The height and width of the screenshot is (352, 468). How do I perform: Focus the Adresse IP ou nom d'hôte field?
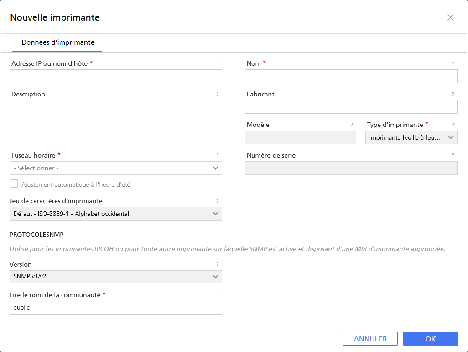(x=116, y=76)
